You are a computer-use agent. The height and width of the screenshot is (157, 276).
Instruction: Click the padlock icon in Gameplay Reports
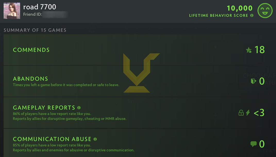click(x=241, y=113)
